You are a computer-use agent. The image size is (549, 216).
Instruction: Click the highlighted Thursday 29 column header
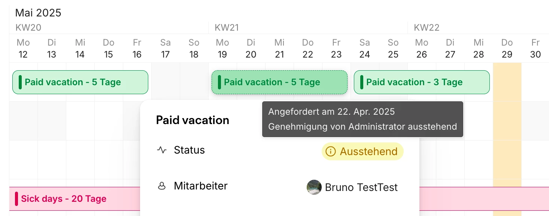pyautogui.click(x=507, y=49)
